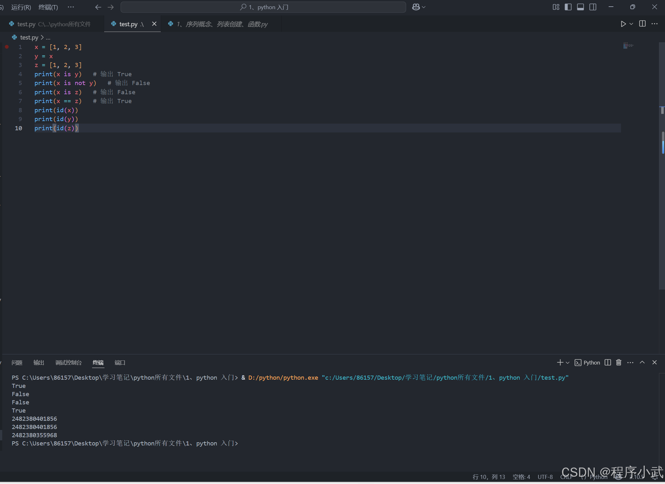665x484 pixels.
Task: Close the active test.py tab
Action: [x=154, y=24]
